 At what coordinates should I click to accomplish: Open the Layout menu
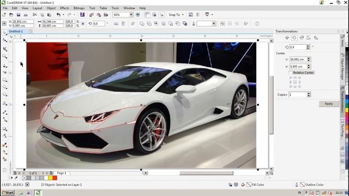click(x=37, y=8)
